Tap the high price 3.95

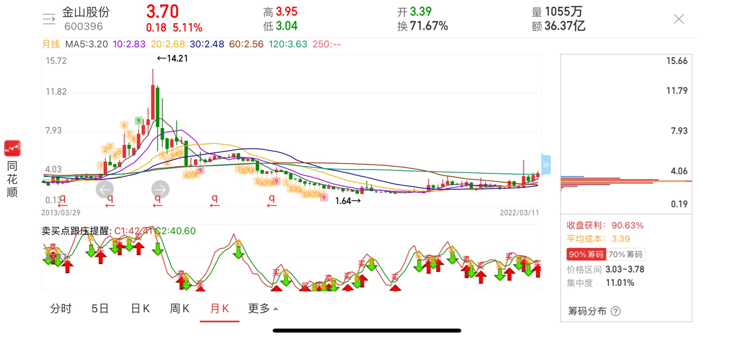click(287, 11)
